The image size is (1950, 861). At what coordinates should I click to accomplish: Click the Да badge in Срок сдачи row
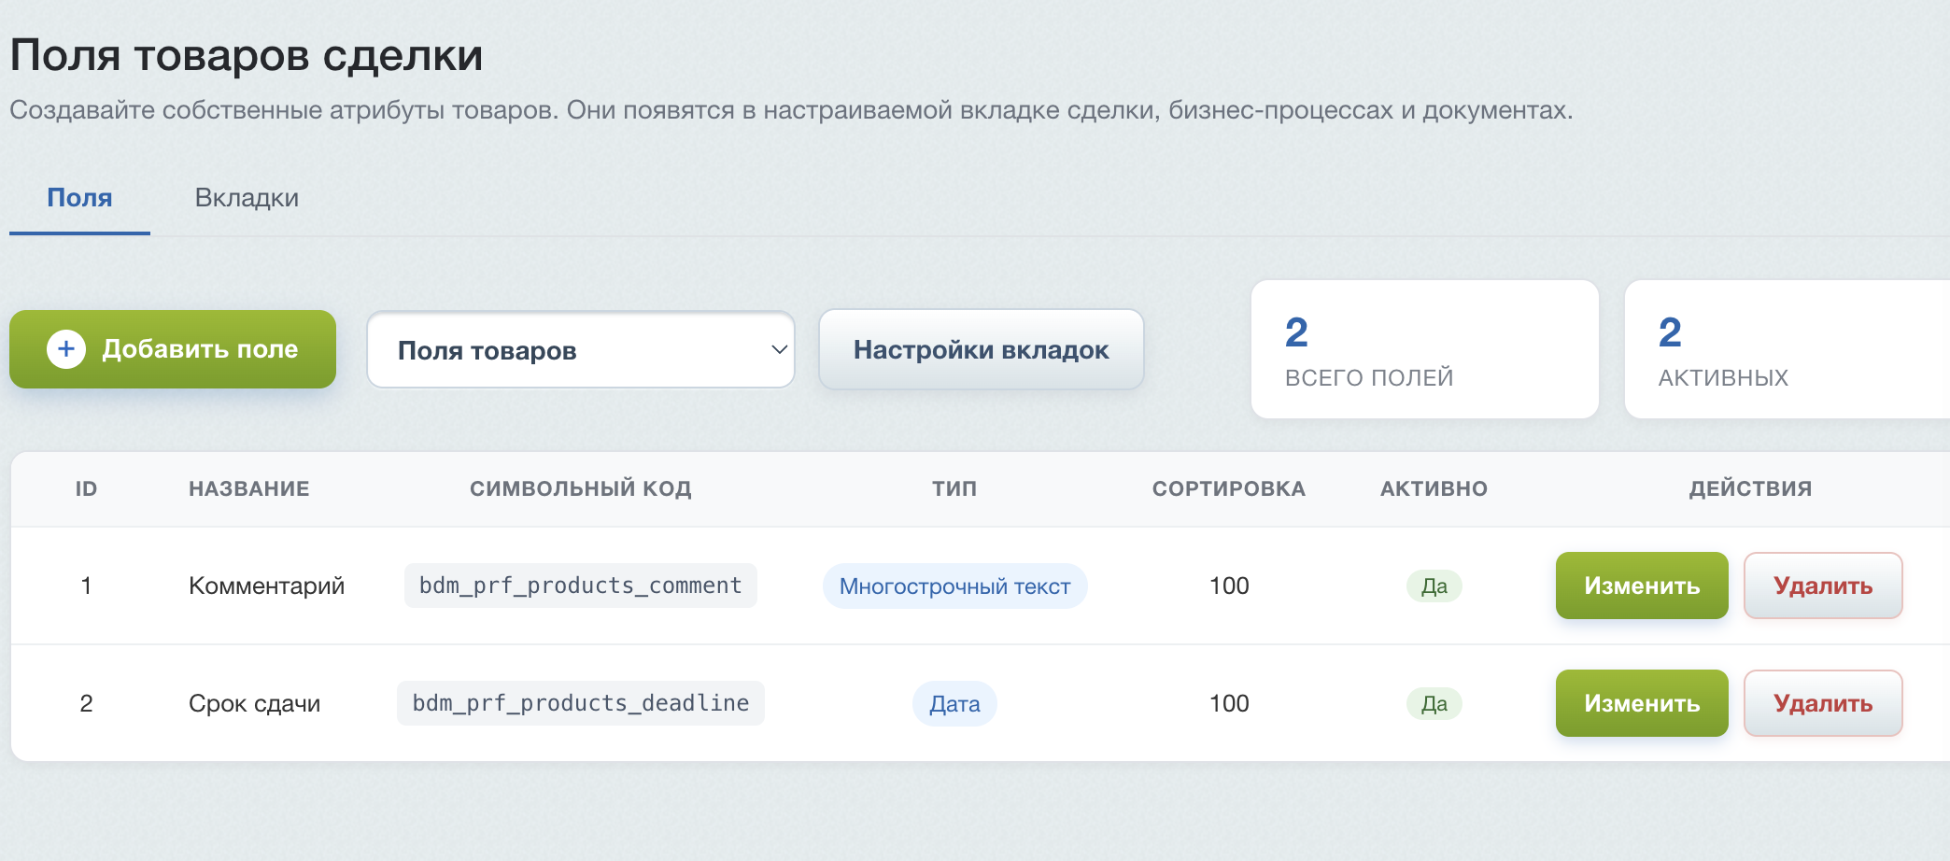(1434, 703)
